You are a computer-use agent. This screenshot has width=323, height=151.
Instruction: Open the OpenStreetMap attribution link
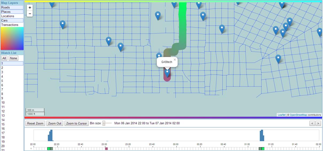coord(298,115)
